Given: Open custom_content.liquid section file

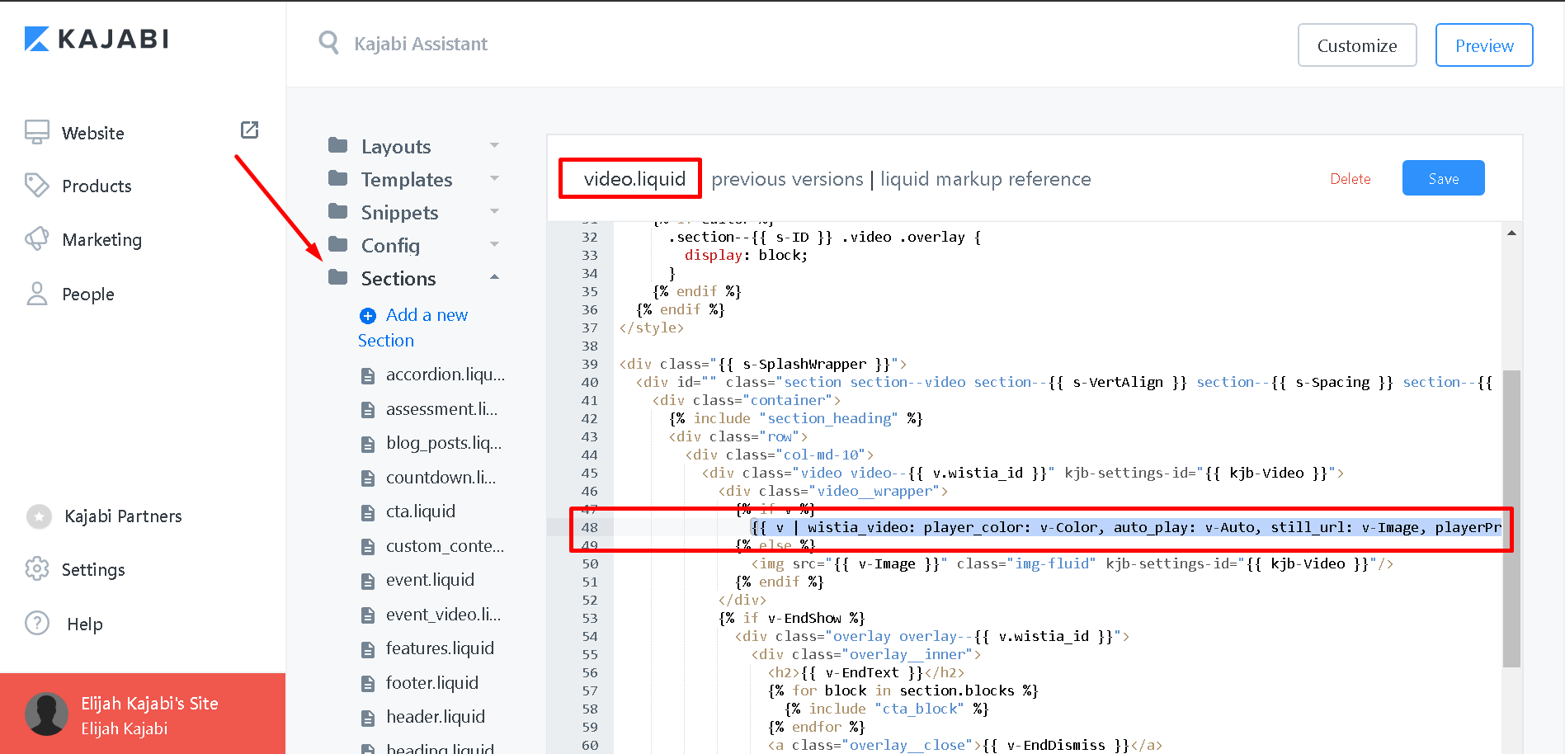Looking at the screenshot, I should (x=445, y=546).
